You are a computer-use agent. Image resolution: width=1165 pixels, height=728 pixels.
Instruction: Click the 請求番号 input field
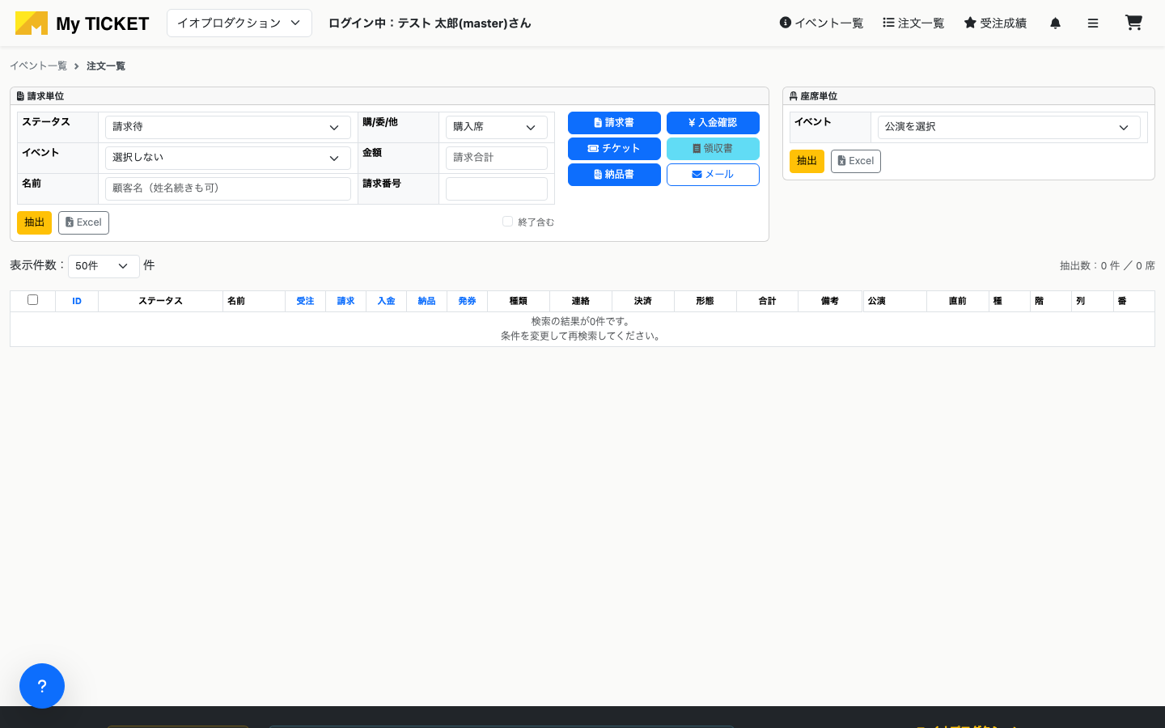pos(497,188)
